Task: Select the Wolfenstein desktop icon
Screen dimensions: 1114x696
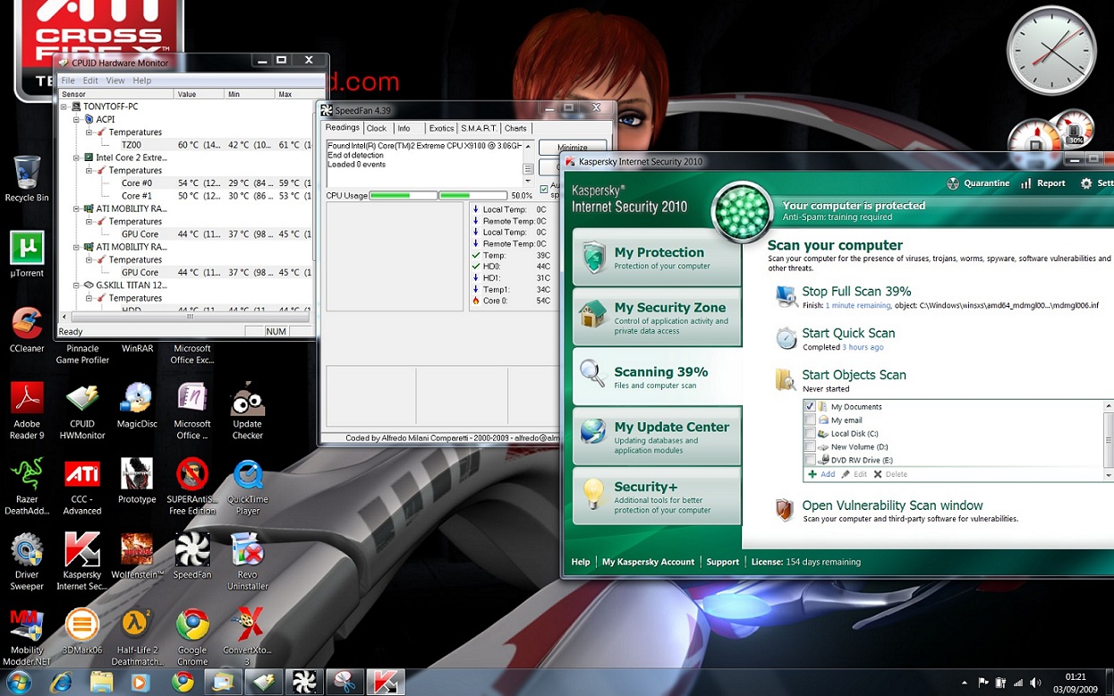Action: (137, 556)
